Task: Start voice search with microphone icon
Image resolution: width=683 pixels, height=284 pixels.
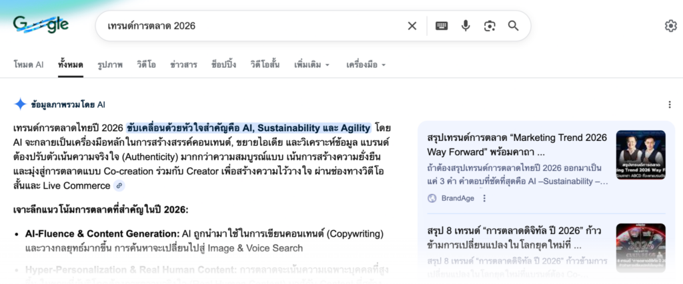Action: point(466,26)
